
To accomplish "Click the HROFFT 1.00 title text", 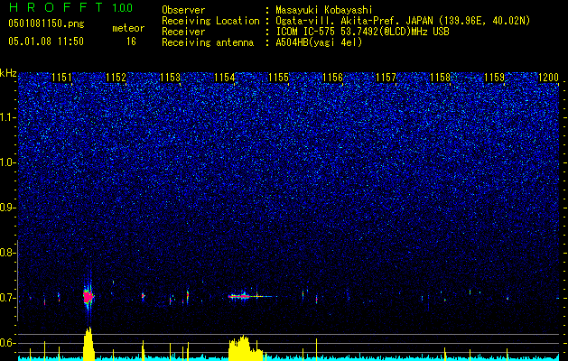I will tap(70, 7).
